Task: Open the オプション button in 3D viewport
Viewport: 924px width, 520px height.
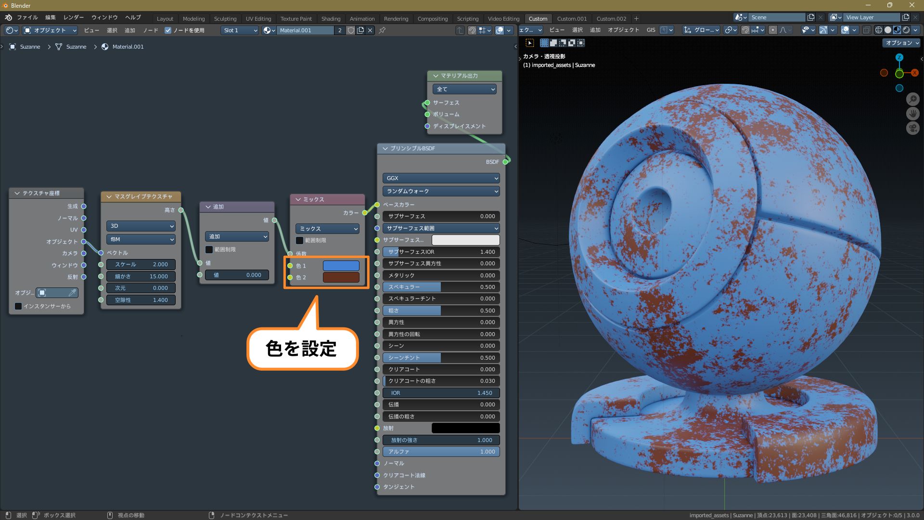Action: coord(902,43)
